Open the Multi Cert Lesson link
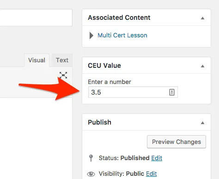The image size is (219, 179). (x=122, y=36)
